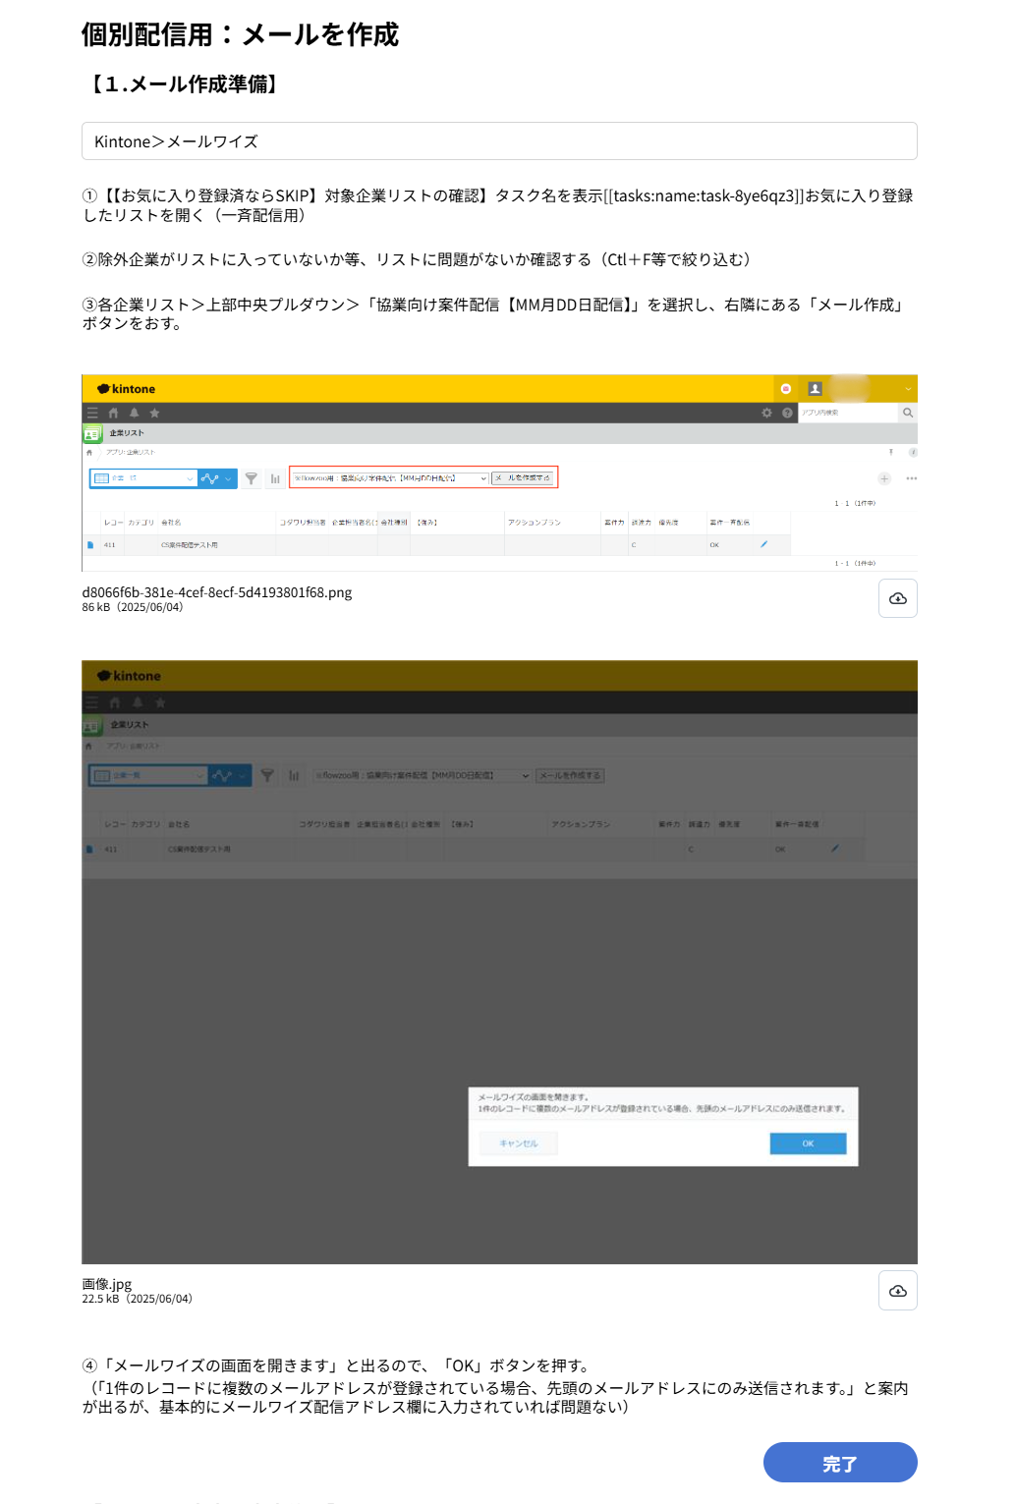Screen dimensions: 1015x1504
Task: Click the Kintone>メールワイズ text field
Action: [499, 141]
